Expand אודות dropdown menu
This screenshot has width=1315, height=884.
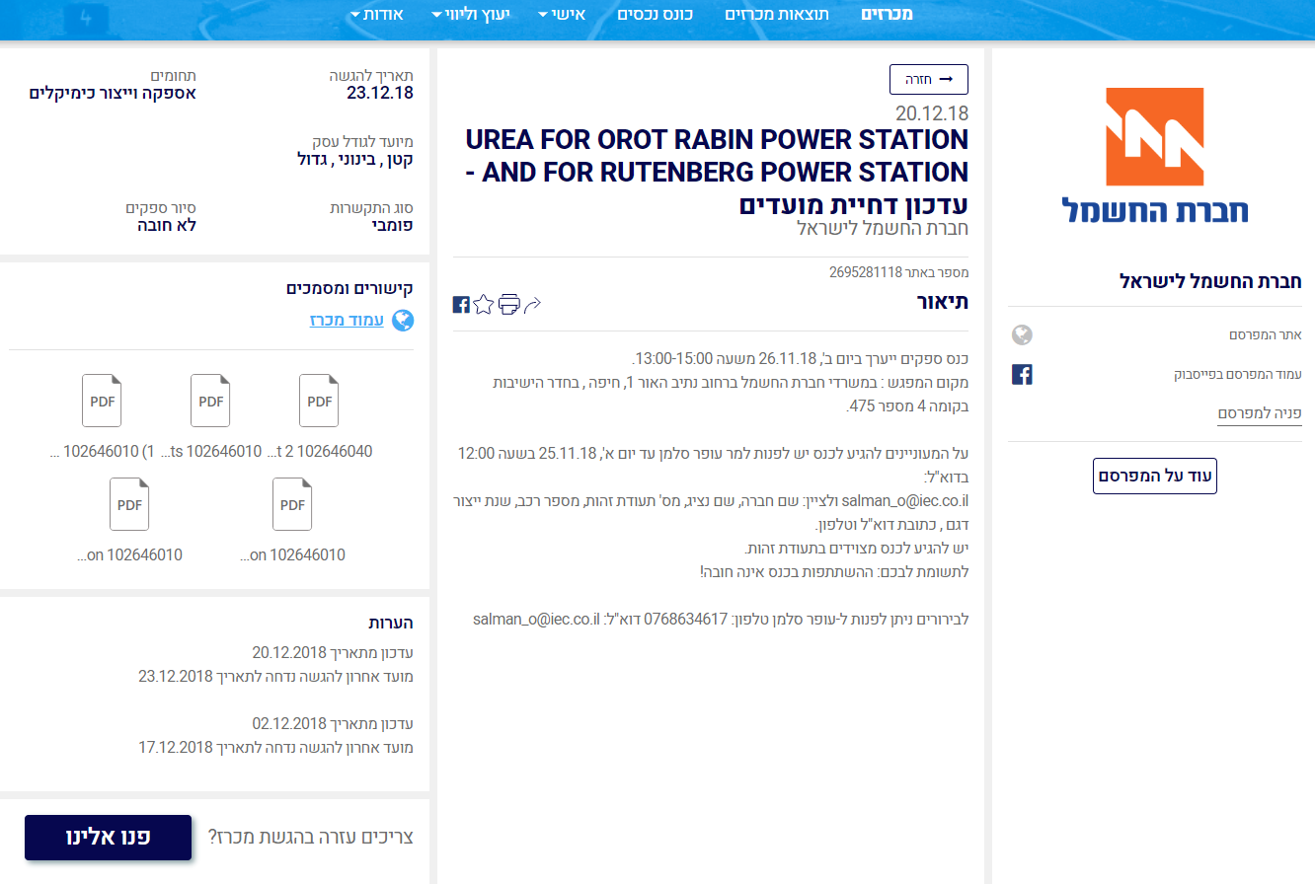coord(376,14)
